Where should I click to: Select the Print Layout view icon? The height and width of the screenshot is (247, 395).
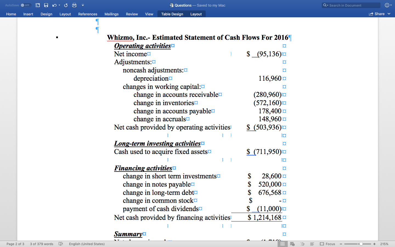(x=283, y=244)
